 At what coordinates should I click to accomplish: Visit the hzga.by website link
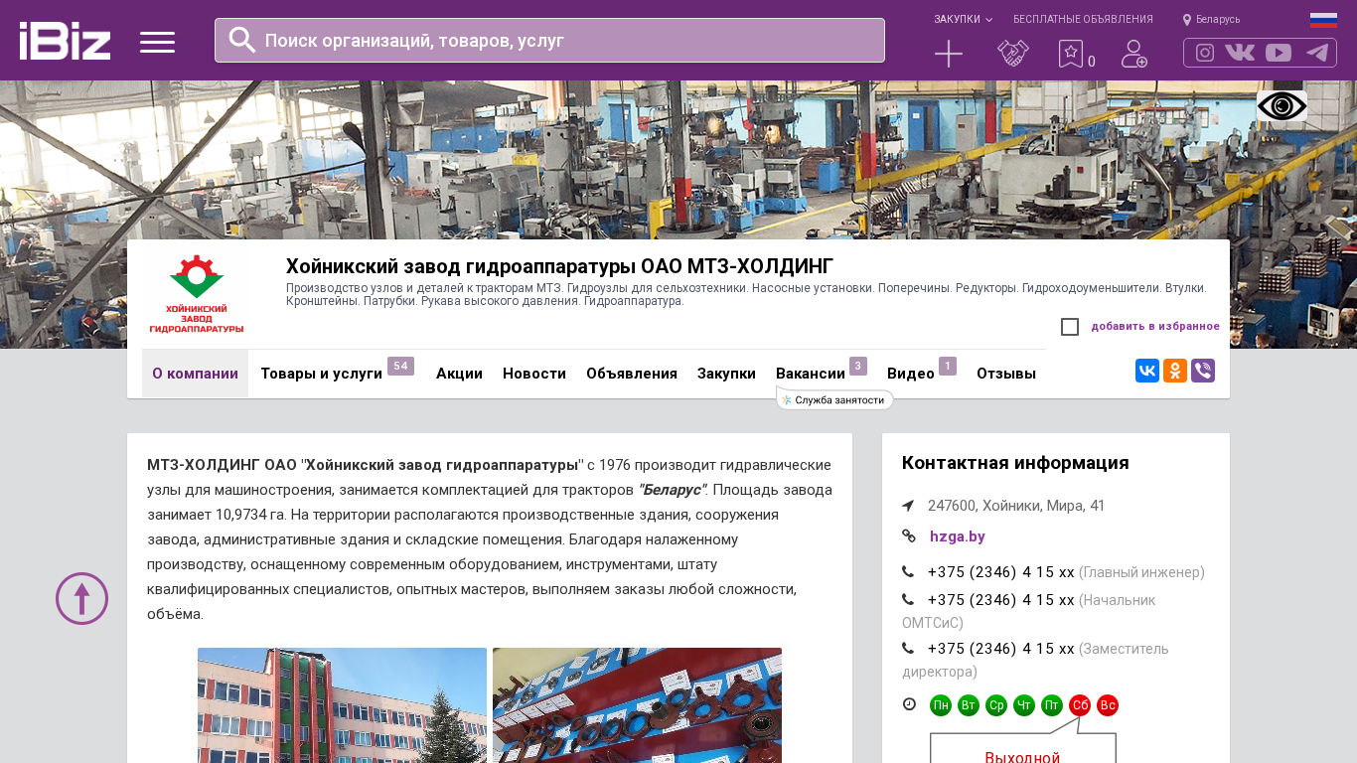[958, 536]
